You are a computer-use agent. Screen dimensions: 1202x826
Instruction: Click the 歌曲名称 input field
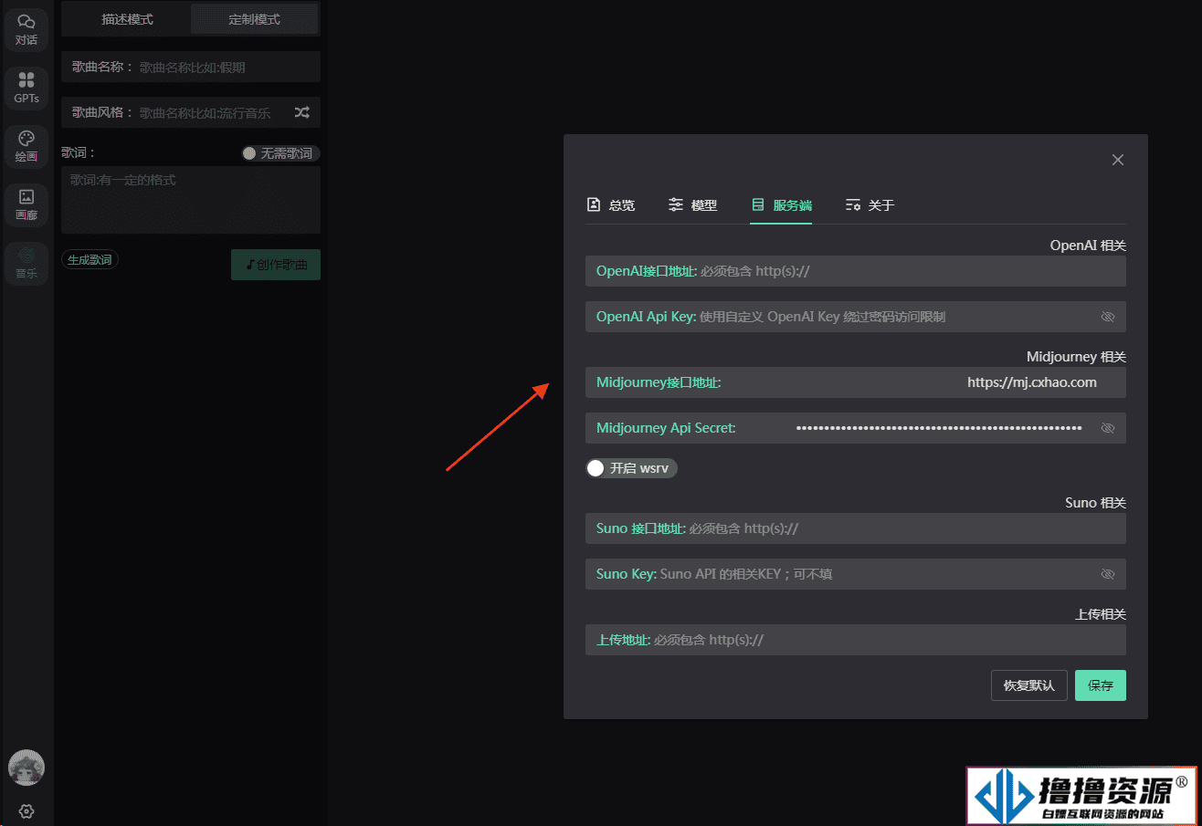tap(191, 67)
